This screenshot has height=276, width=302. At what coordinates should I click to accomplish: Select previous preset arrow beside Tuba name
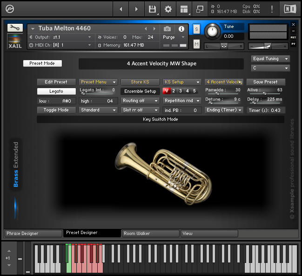tap(146, 29)
